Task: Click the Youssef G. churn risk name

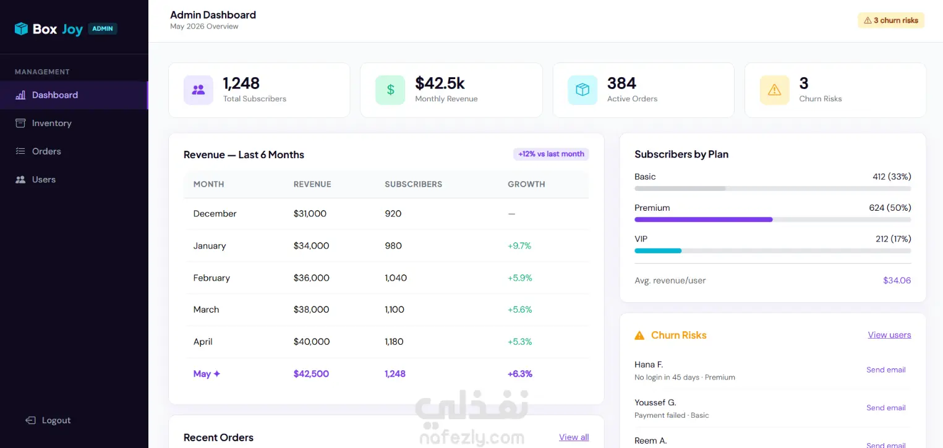Action: [x=655, y=403]
